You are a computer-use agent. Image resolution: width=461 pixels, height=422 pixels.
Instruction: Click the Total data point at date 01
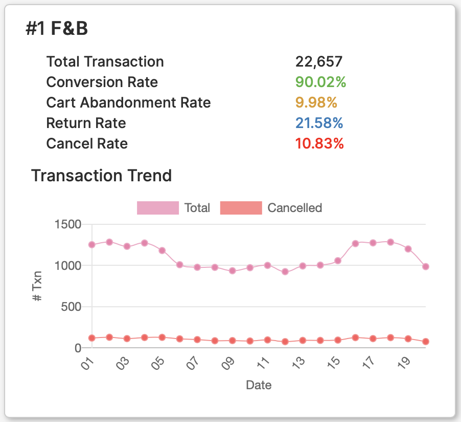[92, 245]
